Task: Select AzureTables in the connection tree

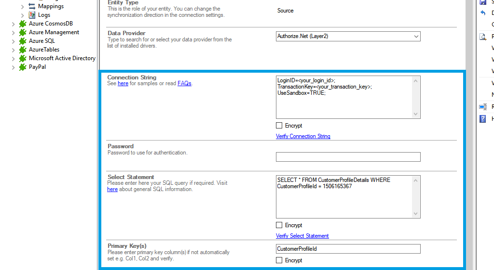Action: click(44, 50)
